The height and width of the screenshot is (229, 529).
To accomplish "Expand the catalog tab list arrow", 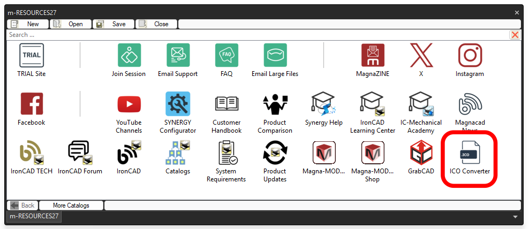I will (x=515, y=217).
